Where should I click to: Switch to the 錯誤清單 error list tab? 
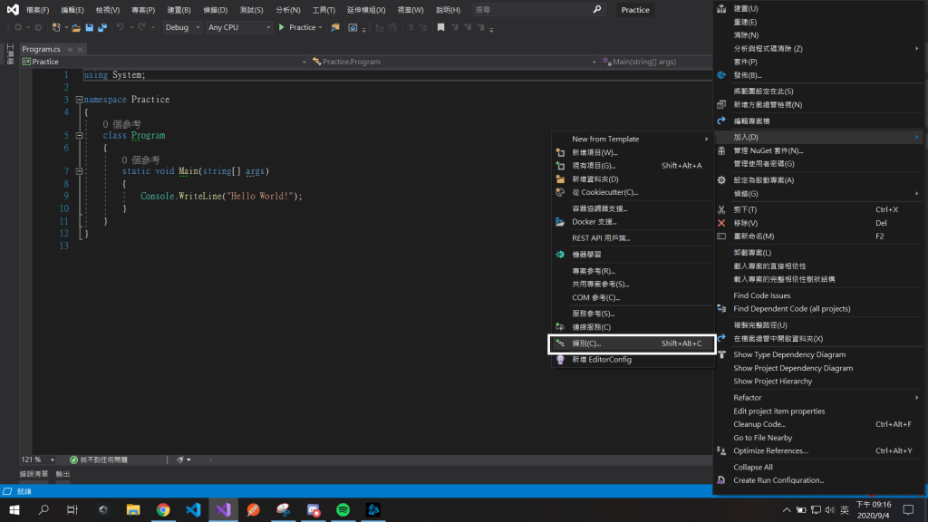click(x=34, y=474)
